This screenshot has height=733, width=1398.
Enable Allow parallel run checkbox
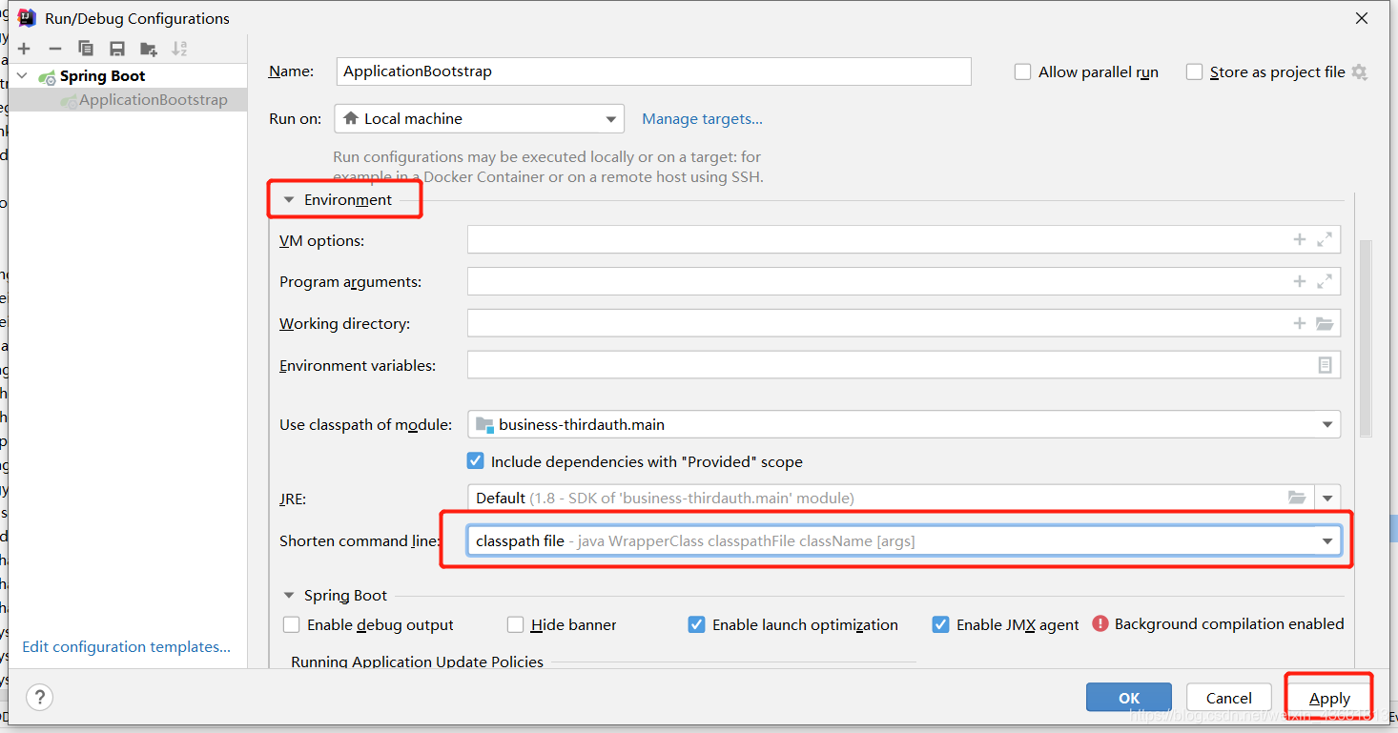pos(1022,72)
